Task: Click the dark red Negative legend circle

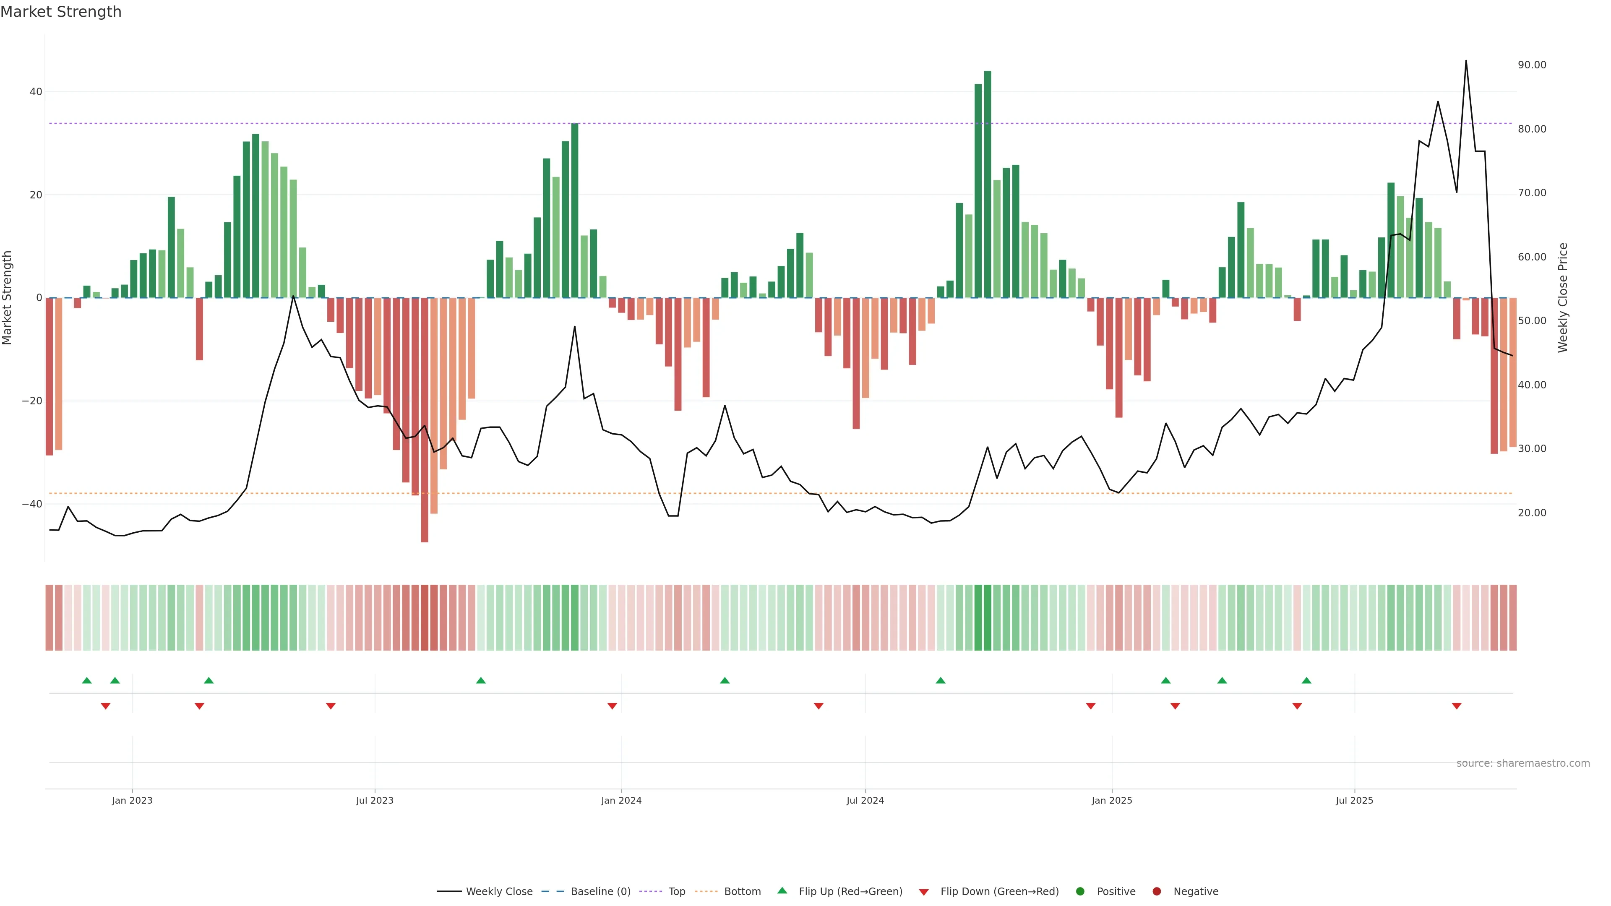Action: pyautogui.click(x=1156, y=891)
